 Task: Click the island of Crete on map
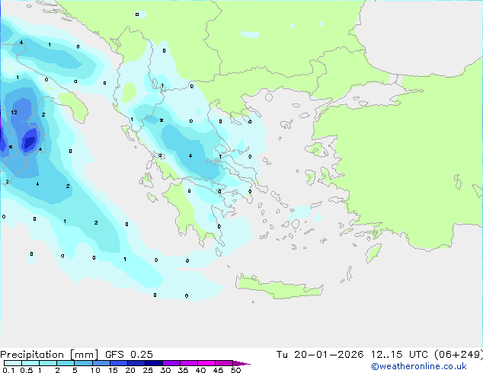coord(279,288)
